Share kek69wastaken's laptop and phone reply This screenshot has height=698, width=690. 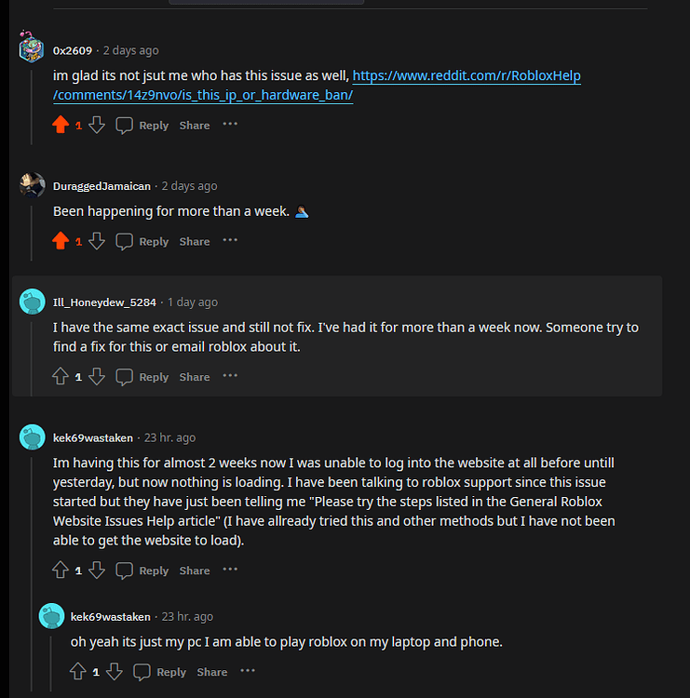coord(212,672)
